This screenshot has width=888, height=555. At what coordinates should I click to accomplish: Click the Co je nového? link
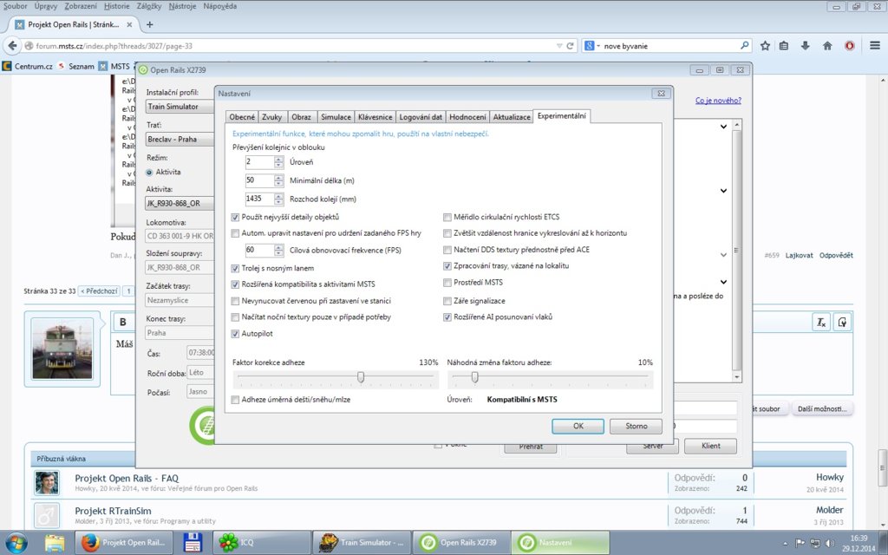pyautogui.click(x=718, y=101)
